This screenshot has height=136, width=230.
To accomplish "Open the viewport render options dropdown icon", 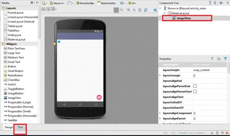I will (53, 9).
